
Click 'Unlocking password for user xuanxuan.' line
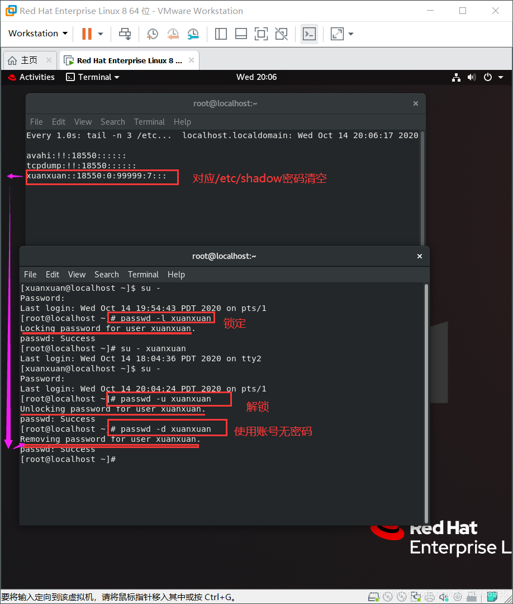[x=113, y=409]
